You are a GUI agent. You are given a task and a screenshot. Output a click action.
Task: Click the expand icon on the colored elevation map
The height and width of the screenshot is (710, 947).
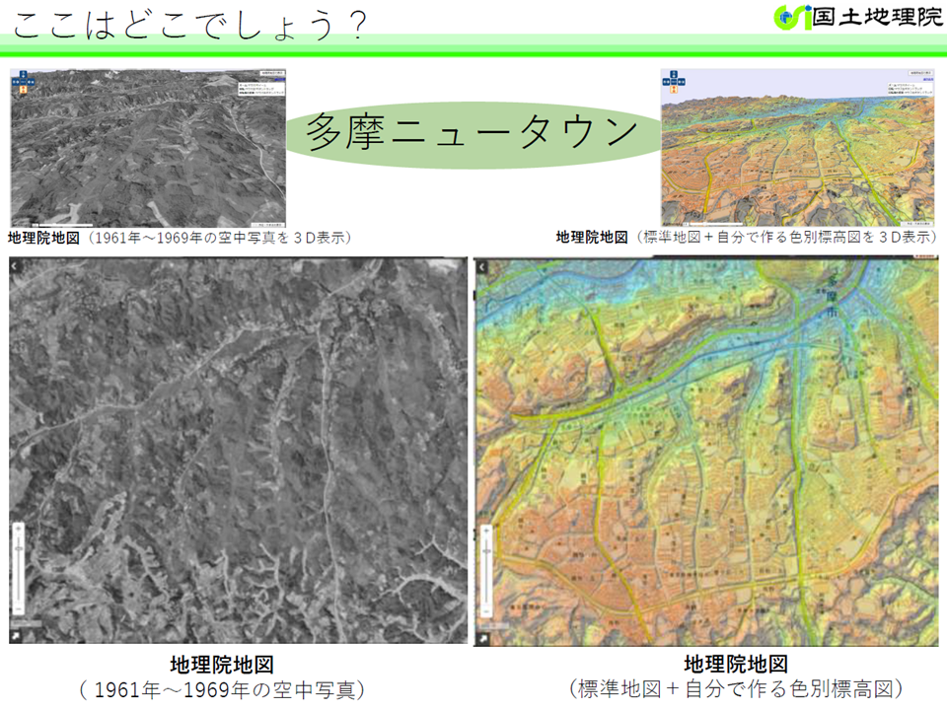[482, 638]
